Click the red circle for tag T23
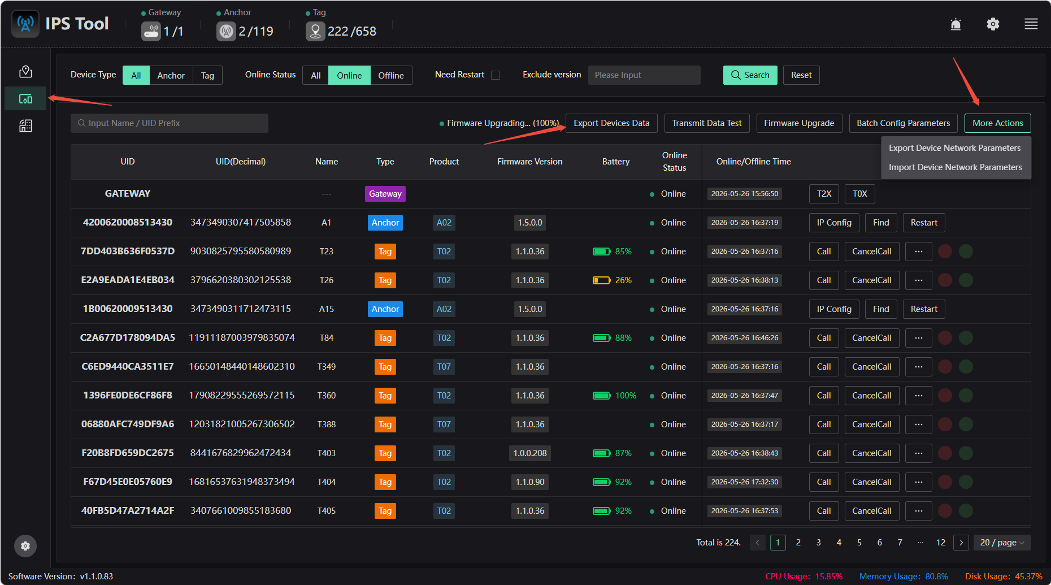Image resolution: width=1051 pixels, height=585 pixels. click(945, 252)
